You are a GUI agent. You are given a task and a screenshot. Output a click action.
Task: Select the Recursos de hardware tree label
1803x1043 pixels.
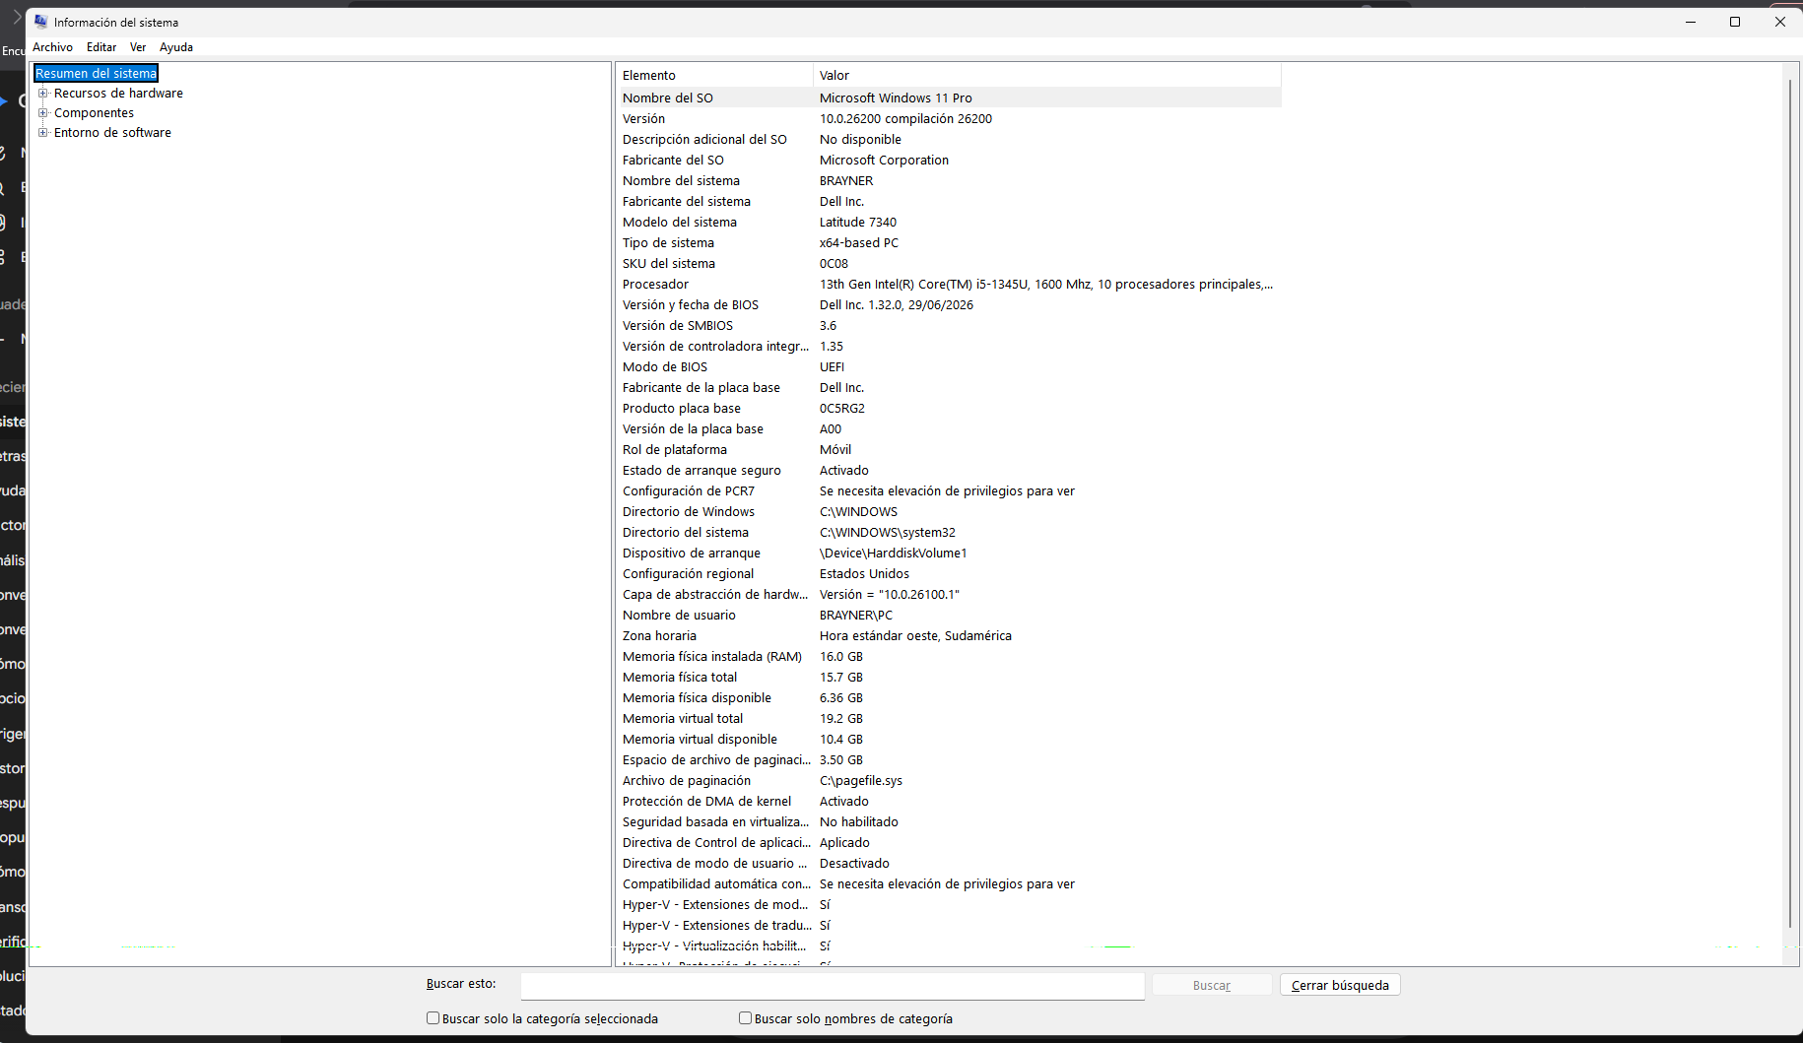118,94
